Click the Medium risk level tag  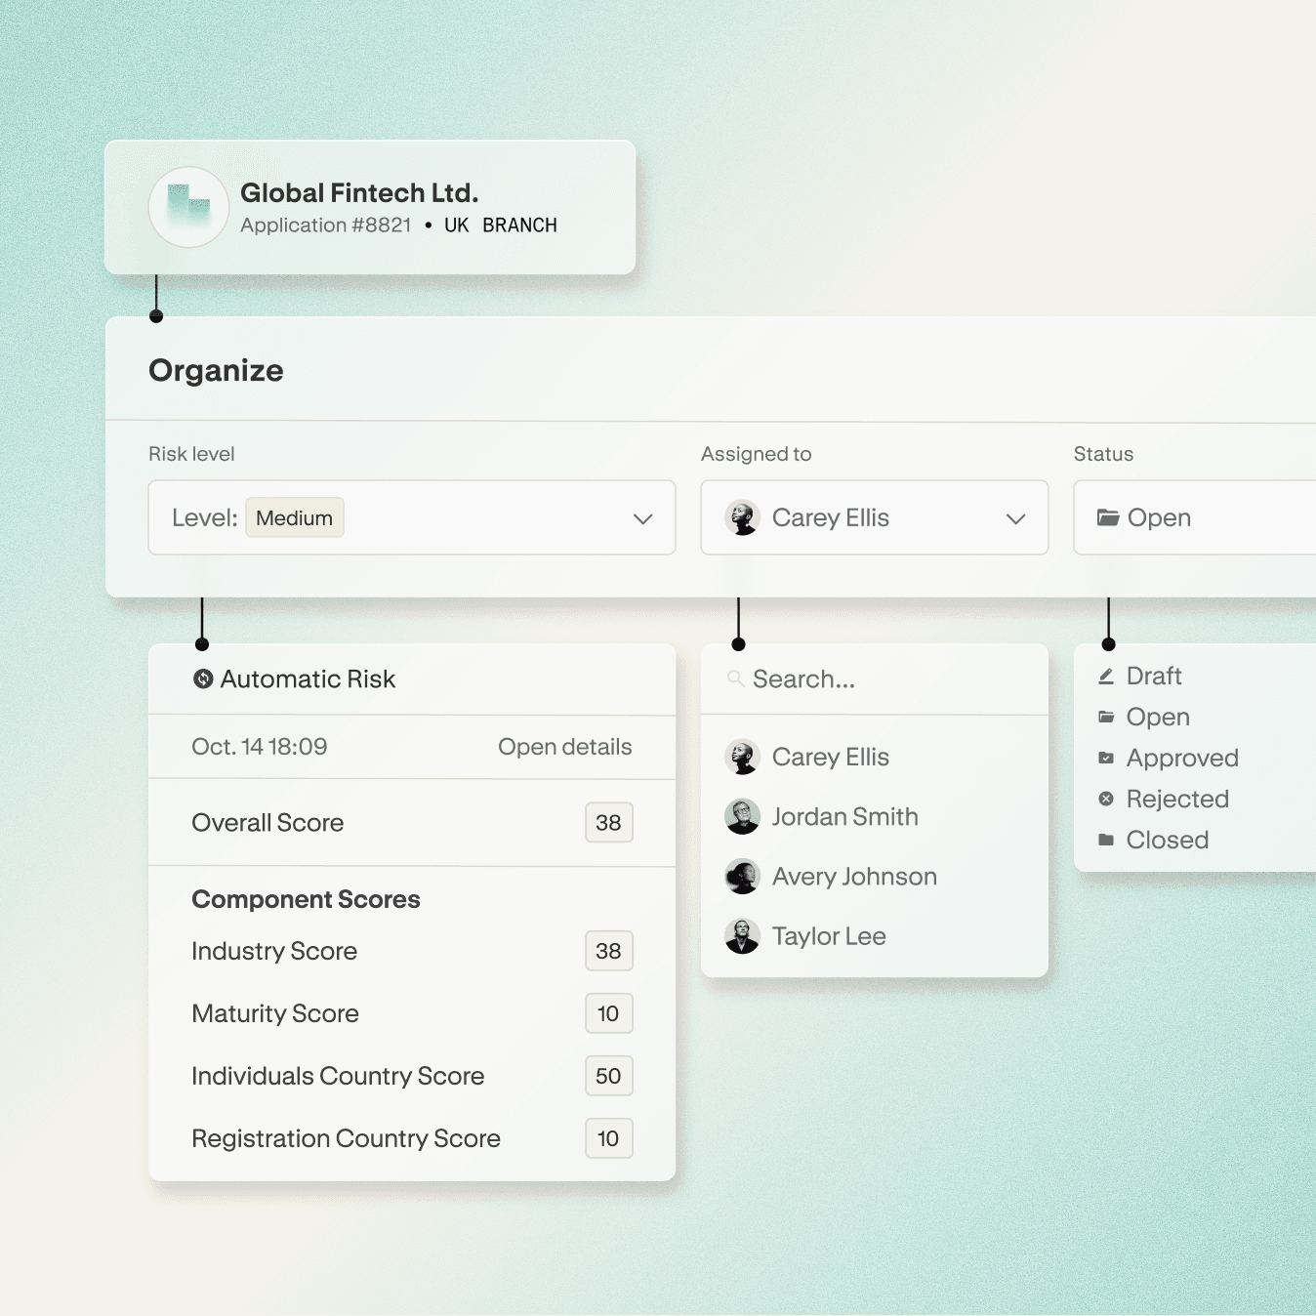294,518
